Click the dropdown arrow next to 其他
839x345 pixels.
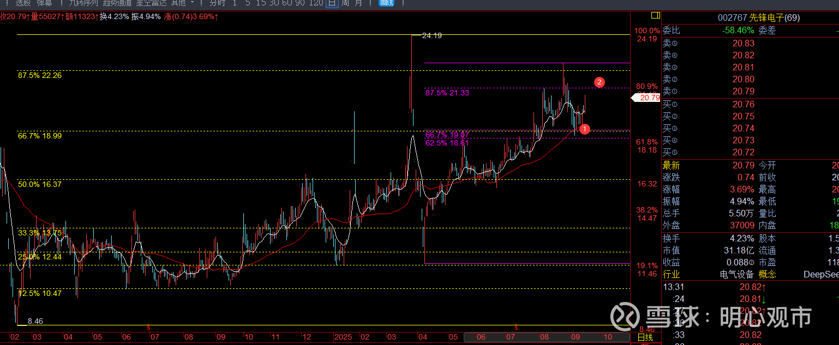coord(192,3)
